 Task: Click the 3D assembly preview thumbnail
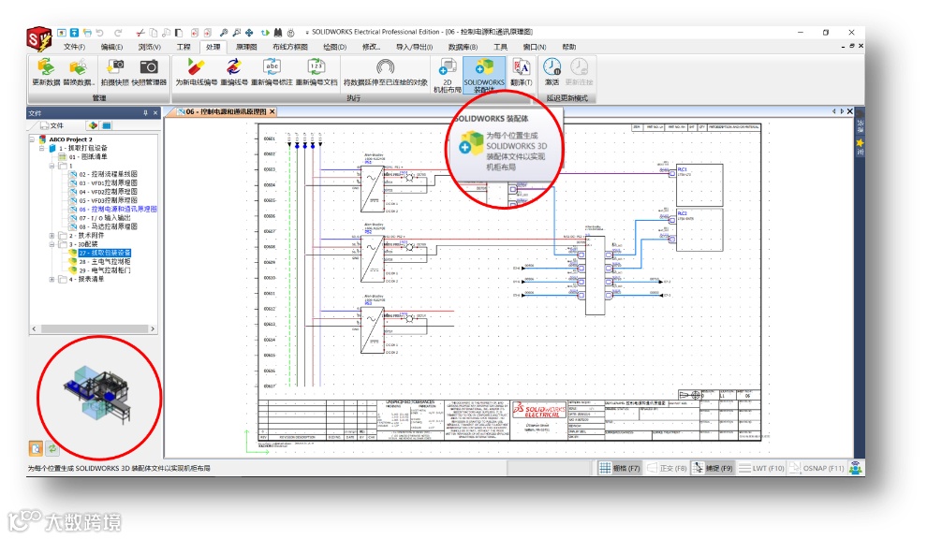pyautogui.click(x=97, y=395)
